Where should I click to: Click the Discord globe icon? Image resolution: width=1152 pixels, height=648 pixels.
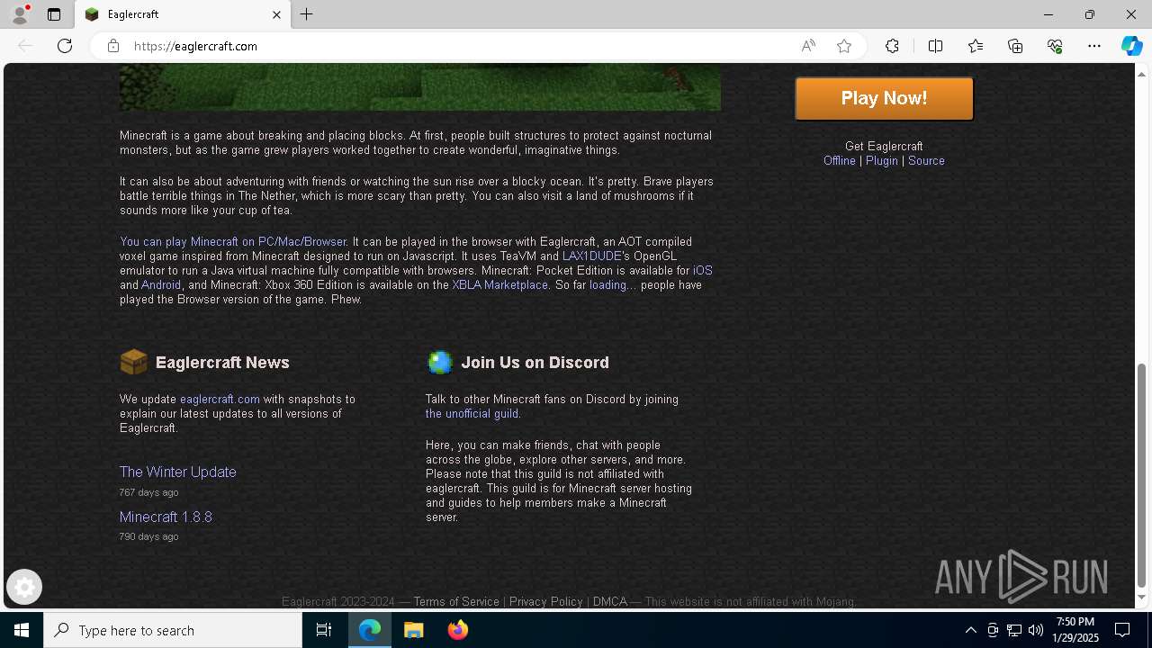tap(439, 362)
